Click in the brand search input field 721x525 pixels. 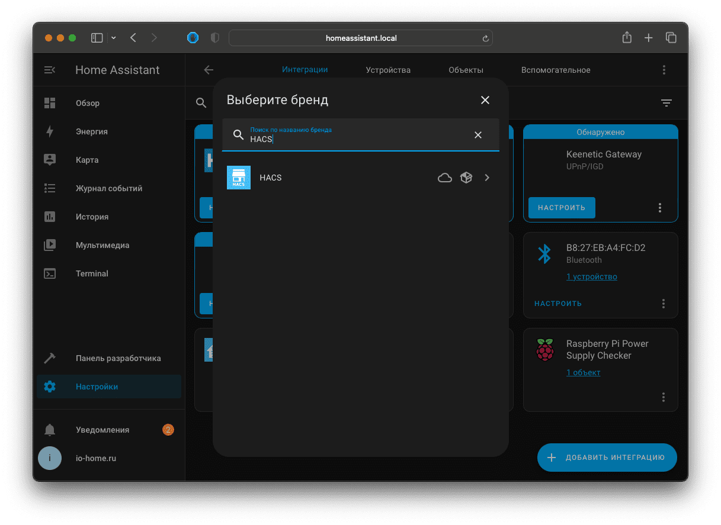pos(355,139)
